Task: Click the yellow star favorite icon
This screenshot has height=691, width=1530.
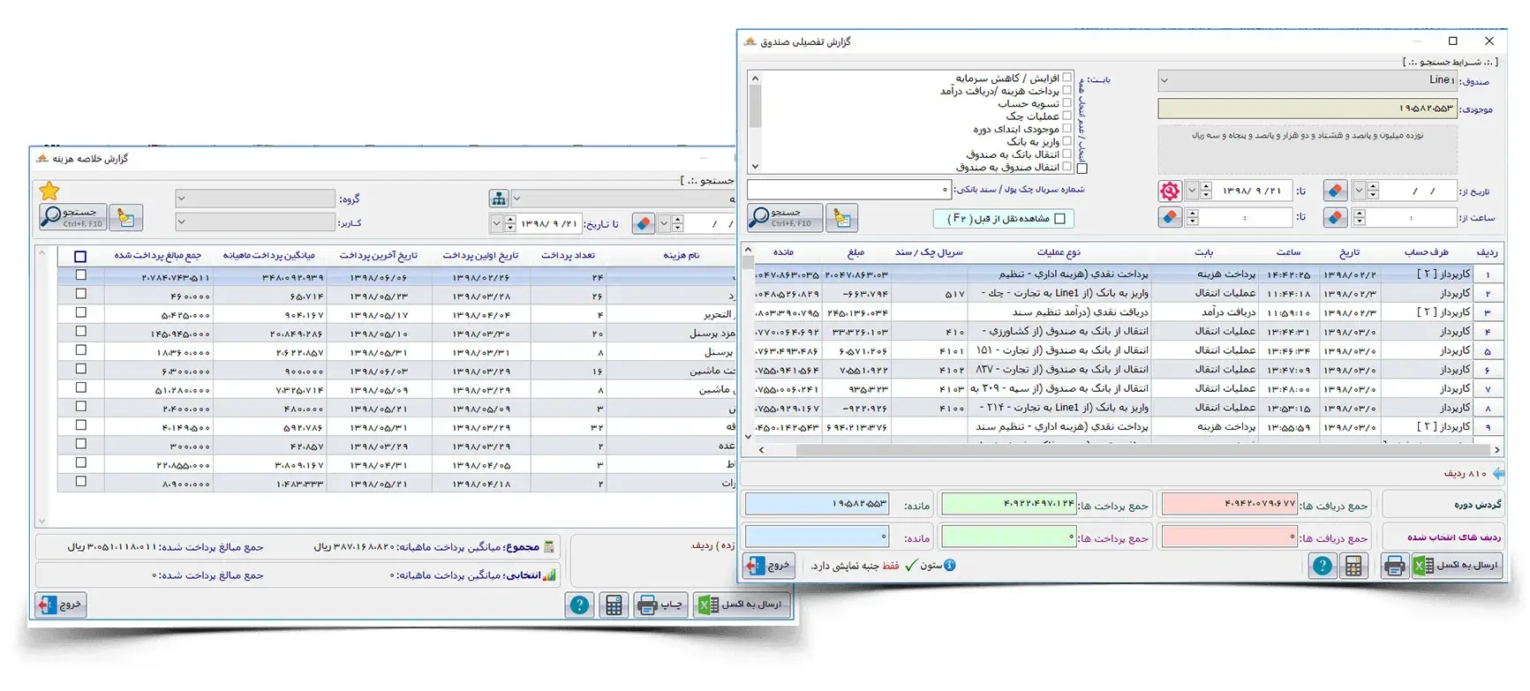Action: click(49, 191)
